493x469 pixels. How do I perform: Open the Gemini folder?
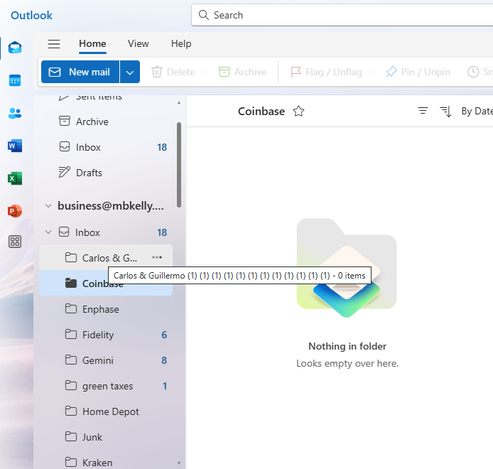[106, 360]
